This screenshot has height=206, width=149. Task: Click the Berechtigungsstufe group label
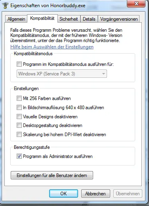click(32, 147)
